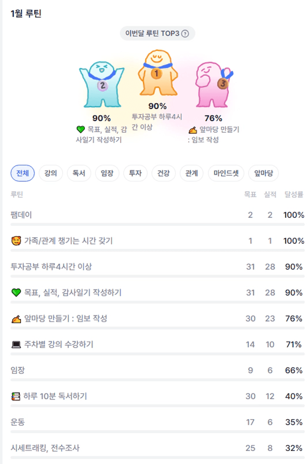Open the 팸데이 routine row

(x=21, y=215)
